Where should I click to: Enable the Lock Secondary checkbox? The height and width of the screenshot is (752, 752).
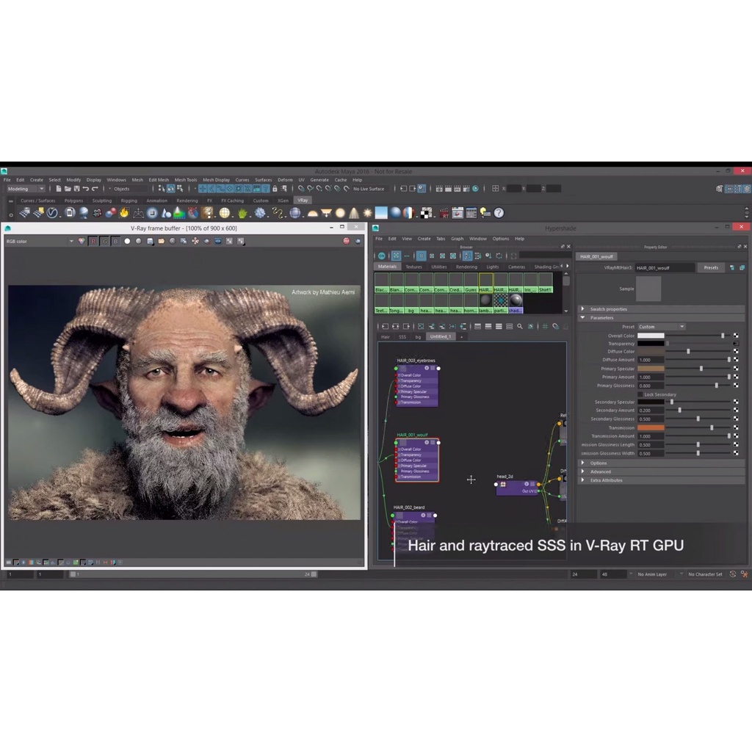640,394
